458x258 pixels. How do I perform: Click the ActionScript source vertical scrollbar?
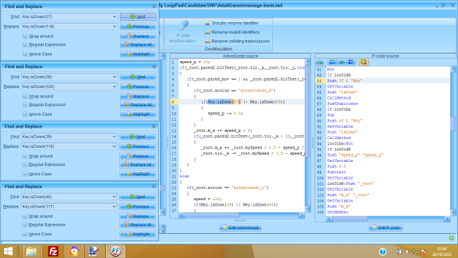click(308, 136)
